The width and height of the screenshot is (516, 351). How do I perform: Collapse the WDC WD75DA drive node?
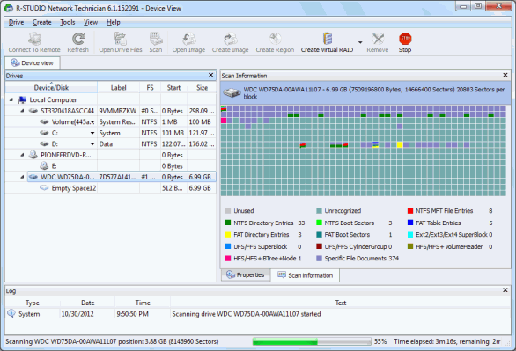(22, 177)
